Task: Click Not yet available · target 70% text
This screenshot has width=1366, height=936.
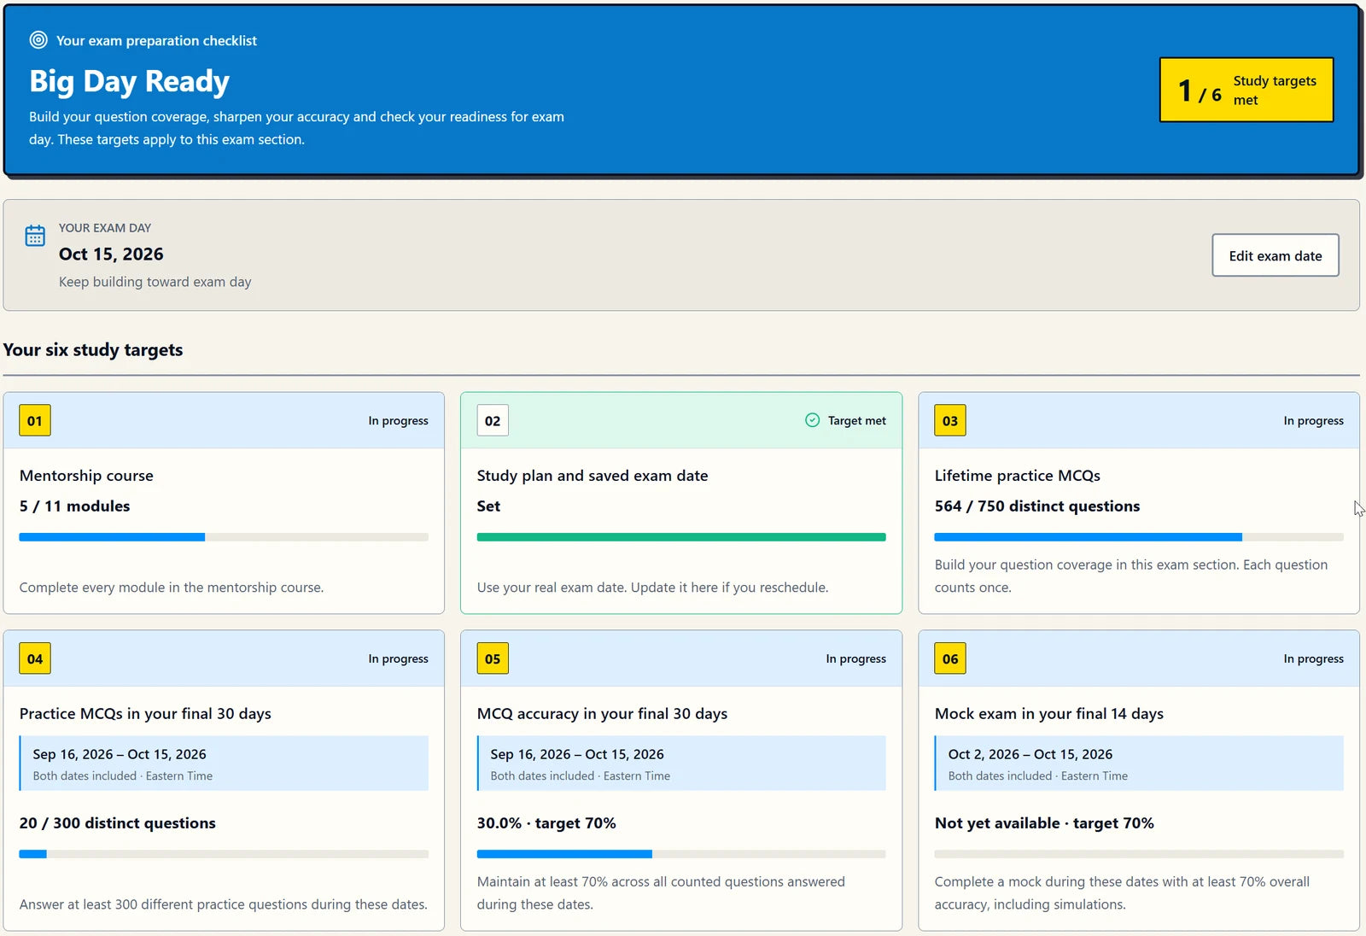Action: click(1044, 823)
